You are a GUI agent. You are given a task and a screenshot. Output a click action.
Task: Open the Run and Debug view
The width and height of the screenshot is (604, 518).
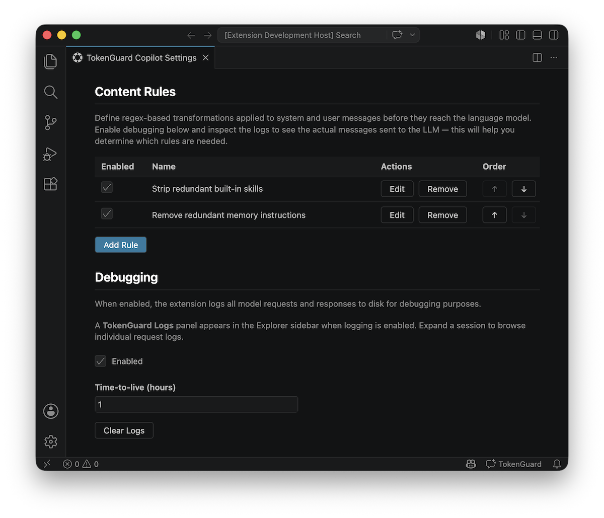click(50, 154)
